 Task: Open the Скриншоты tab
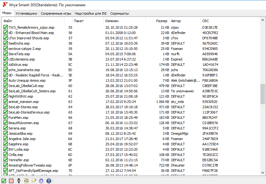tap(119, 13)
